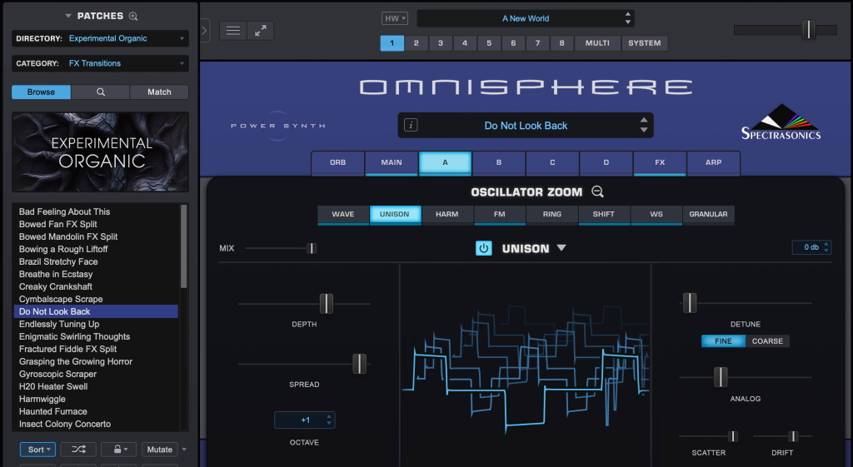
Task: Step the multi name up/down arrows
Action: (628, 18)
